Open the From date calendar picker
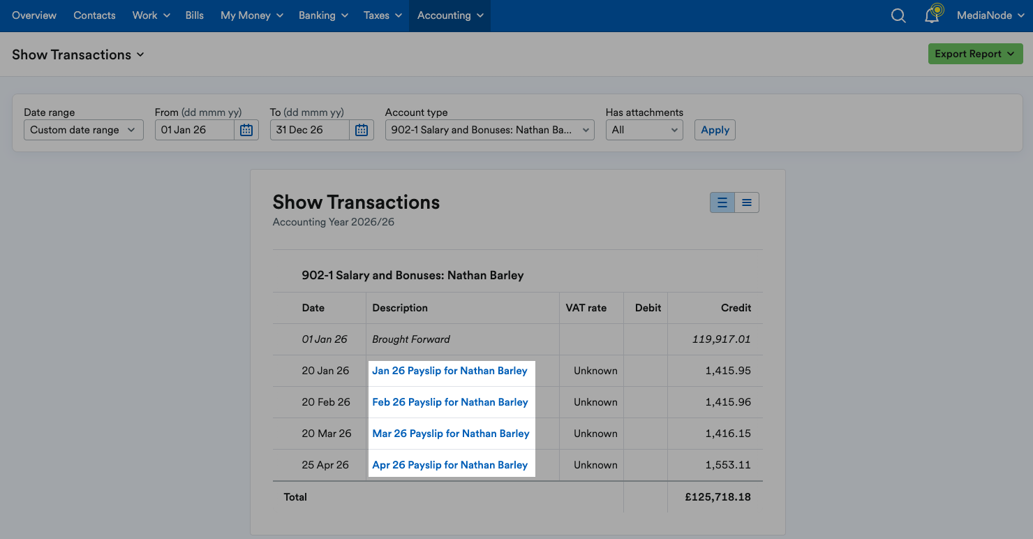1033x539 pixels. (x=246, y=130)
